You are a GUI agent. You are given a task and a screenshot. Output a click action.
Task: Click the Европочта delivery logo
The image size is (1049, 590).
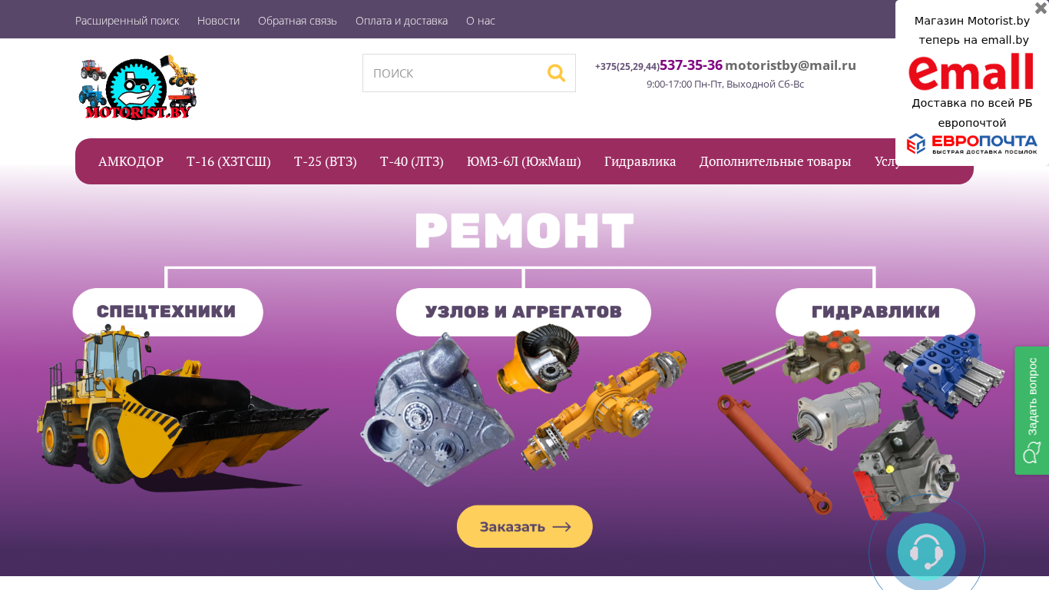pos(971,144)
